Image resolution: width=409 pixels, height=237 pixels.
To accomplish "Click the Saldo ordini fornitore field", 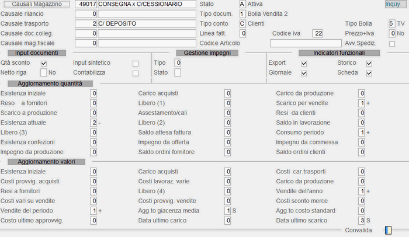I will click(x=227, y=152).
